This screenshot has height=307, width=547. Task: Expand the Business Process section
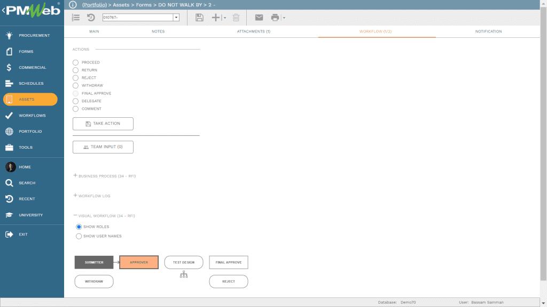[x=75, y=176]
